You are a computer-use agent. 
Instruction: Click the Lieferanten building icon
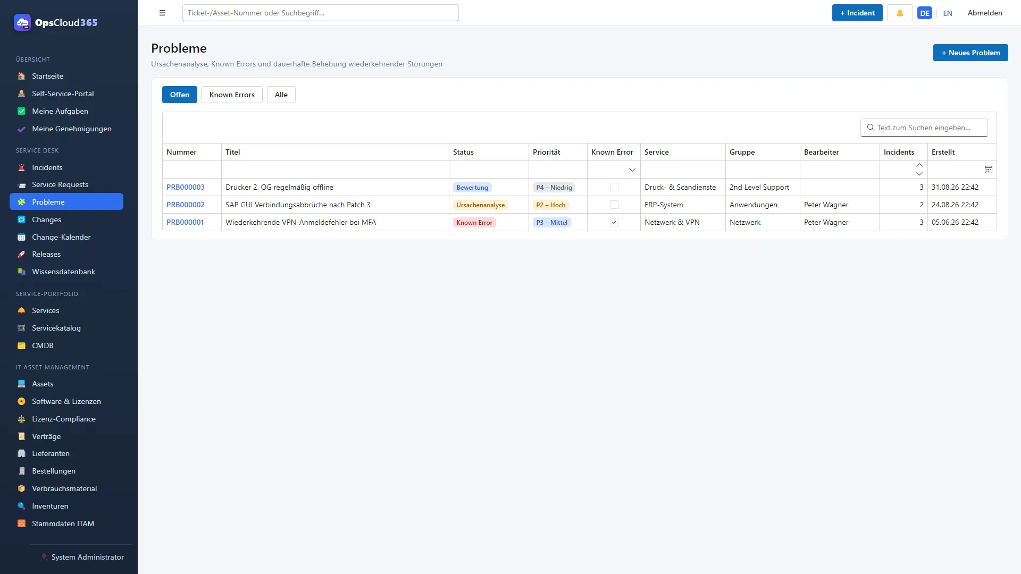pos(21,453)
